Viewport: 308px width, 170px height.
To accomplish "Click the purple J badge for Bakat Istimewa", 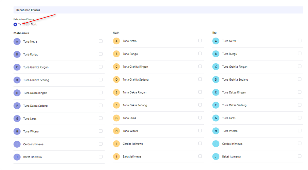I will click(17, 157).
